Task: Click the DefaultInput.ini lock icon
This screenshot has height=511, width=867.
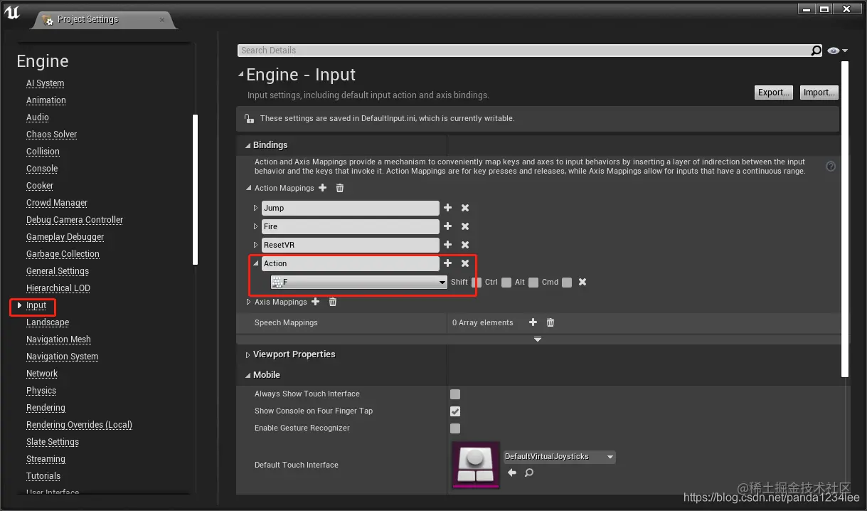Action: (249, 119)
